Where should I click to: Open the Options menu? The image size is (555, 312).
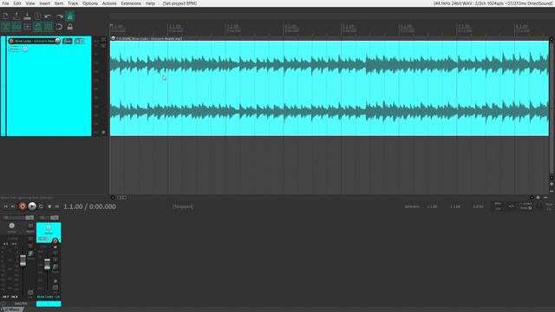[90, 3]
